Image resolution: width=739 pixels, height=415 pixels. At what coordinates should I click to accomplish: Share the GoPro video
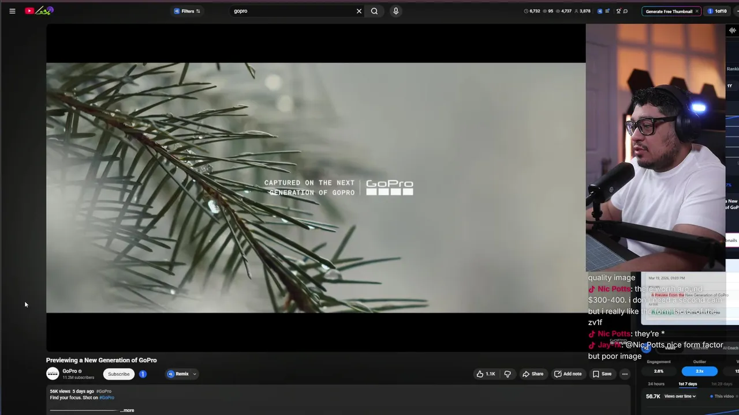(533, 374)
